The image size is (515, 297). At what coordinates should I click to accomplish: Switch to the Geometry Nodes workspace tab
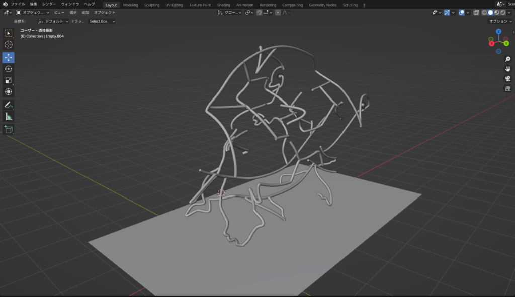tap(323, 5)
